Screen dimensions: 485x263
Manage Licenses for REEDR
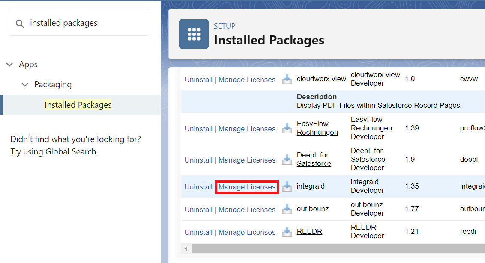click(247, 233)
